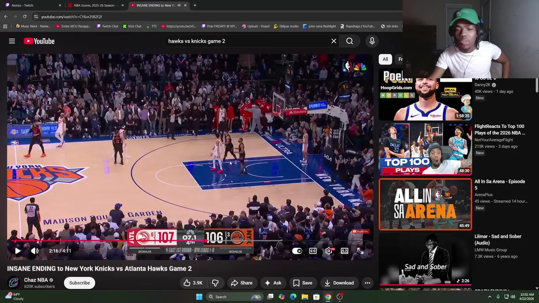Select the All filter chip
Viewport: 539px width, 303px height.
click(385, 59)
